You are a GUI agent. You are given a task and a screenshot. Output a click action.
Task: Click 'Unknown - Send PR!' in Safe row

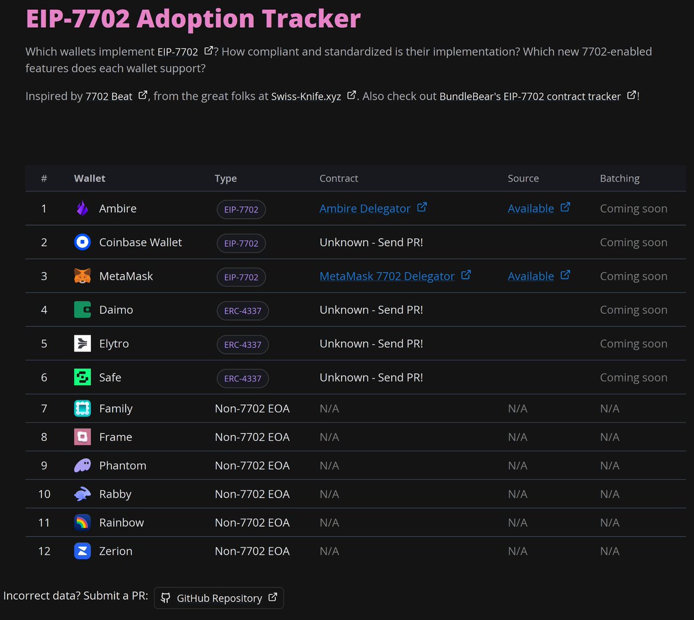(x=371, y=377)
